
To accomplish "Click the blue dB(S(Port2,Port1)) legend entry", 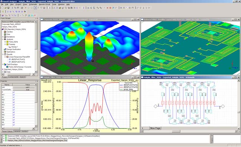I will tap(129, 85).
